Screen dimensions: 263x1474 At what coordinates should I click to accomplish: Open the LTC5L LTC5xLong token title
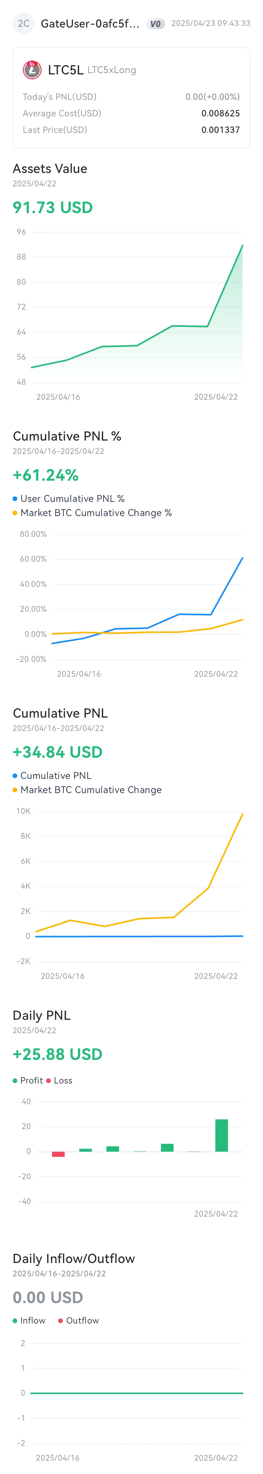pos(92,70)
